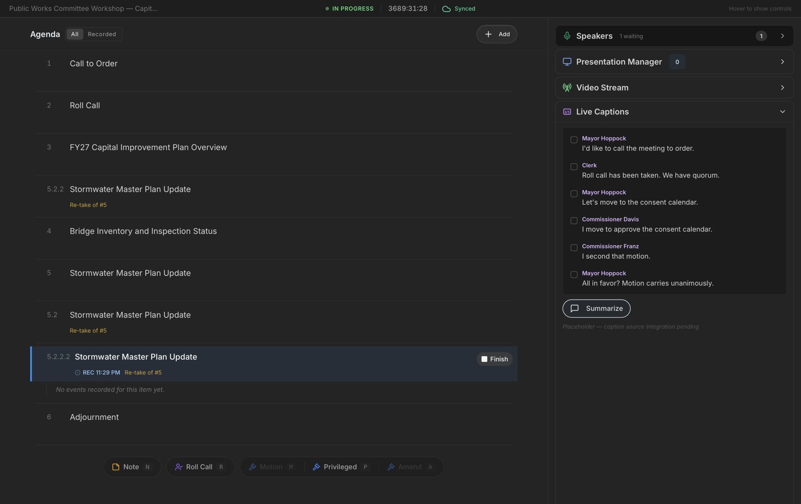The height and width of the screenshot is (504, 801).
Task: Click the '1 waiting' speakers label
Action: pos(631,36)
